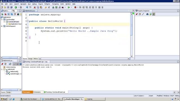This screenshot has width=180, height=101.
Task: Toggle the blue S filter button in Structure panel
Action: (21, 64)
